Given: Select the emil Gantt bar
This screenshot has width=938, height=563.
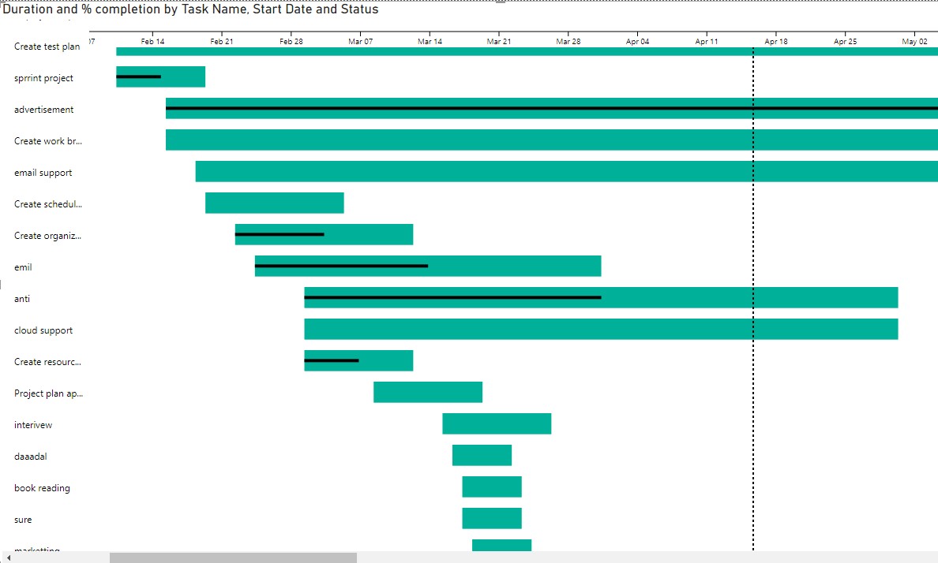Looking at the screenshot, I should (x=428, y=266).
